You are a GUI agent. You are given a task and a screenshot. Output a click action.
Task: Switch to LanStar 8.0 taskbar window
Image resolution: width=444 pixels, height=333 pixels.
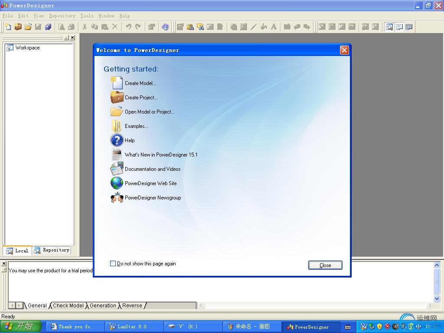pos(134,327)
